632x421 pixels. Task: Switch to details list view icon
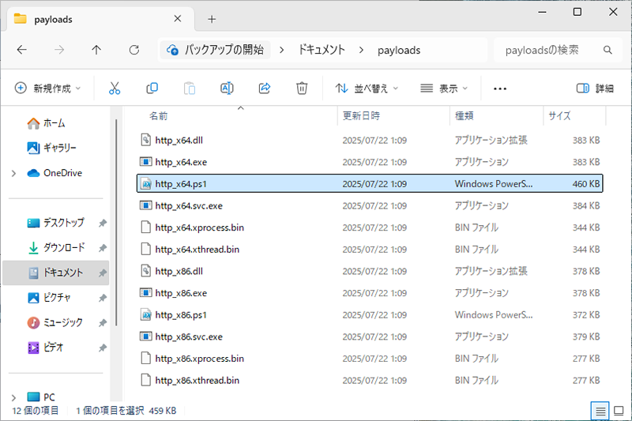(601, 411)
